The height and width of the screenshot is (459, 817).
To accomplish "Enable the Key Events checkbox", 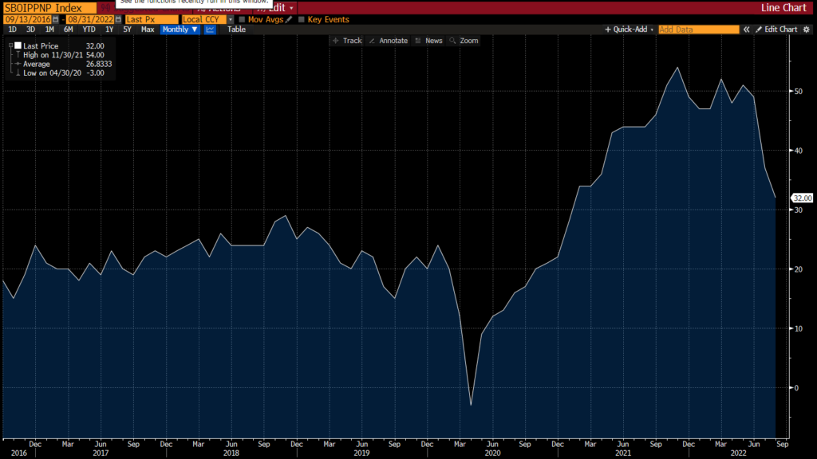I will coord(301,18).
